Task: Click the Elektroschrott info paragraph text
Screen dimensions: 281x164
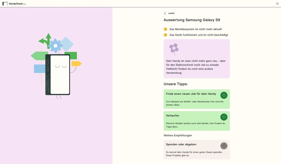Action: click(x=196, y=67)
